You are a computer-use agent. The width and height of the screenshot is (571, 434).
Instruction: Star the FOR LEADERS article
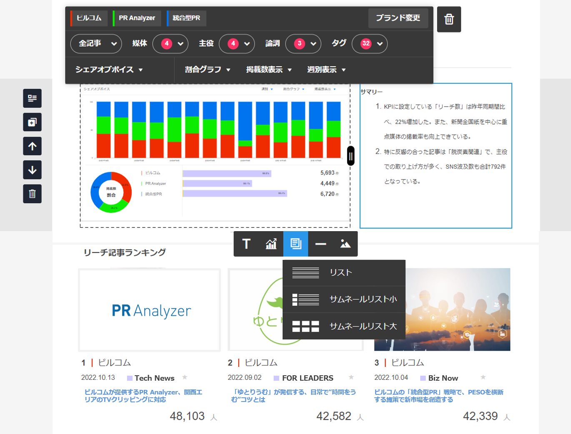(x=351, y=378)
